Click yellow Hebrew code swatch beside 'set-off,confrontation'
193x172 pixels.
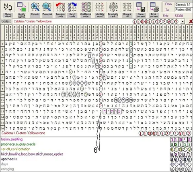click(181, 149)
